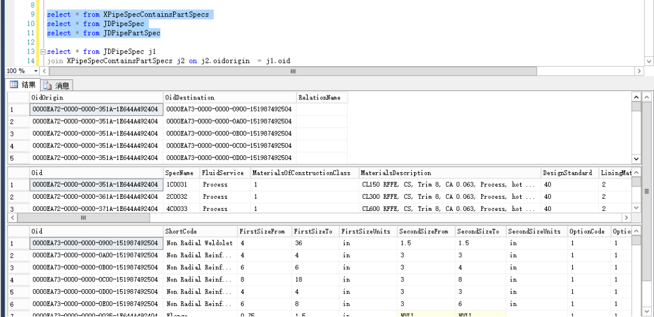Switch to the 消息 messages tab

pos(57,85)
